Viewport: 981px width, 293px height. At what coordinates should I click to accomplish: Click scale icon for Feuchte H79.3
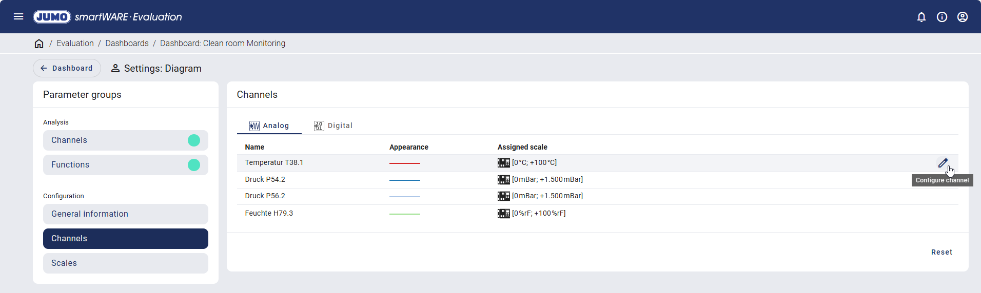(503, 214)
